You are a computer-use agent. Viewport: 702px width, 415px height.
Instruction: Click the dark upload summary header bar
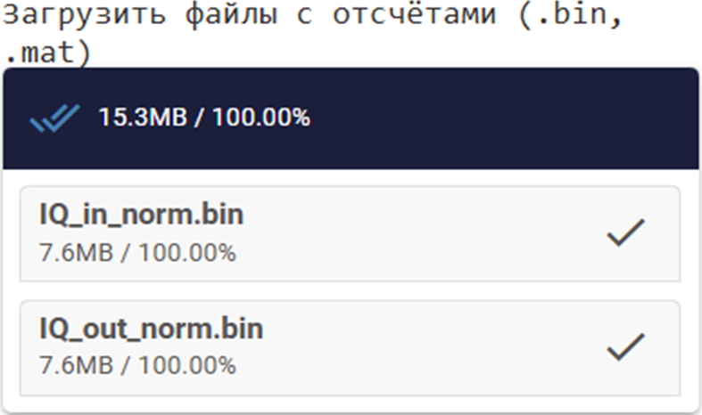point(351,118)
